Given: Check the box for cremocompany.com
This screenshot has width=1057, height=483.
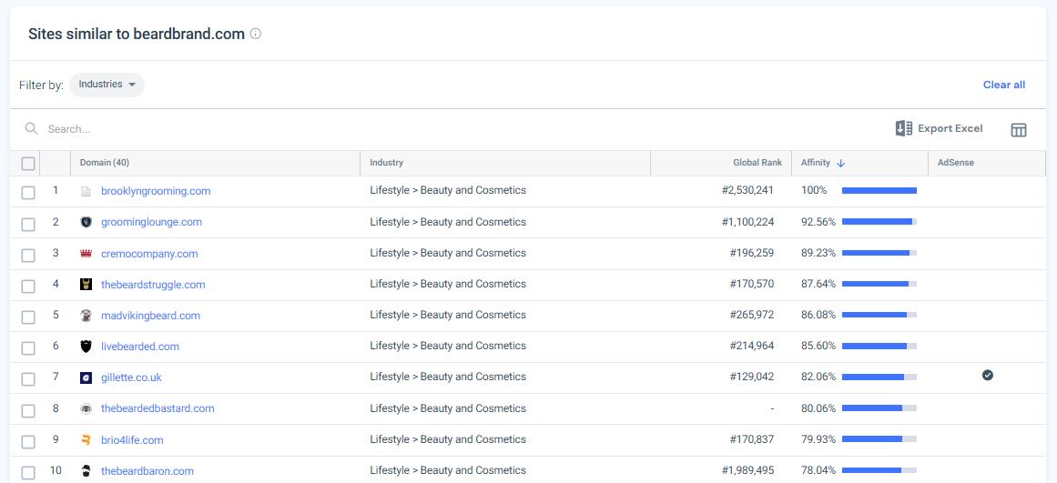Looking at the screenshot, I should (x=27, y=256).
